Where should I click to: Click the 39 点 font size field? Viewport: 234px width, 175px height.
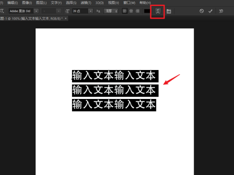coord(80,11)
